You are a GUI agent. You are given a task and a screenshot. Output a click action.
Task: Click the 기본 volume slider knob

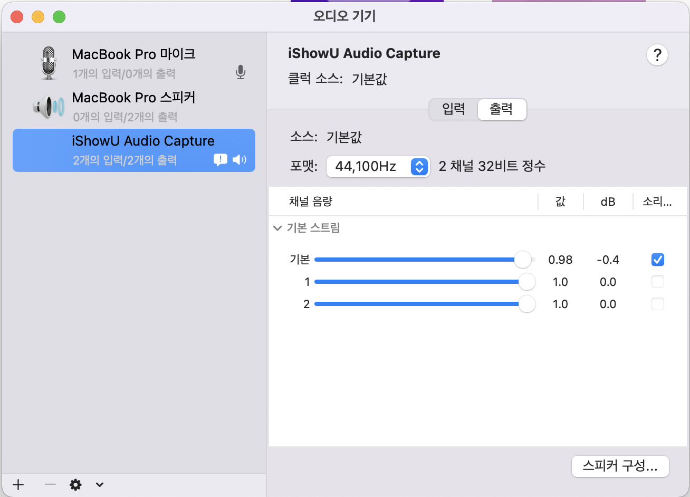tap(523, 260)
